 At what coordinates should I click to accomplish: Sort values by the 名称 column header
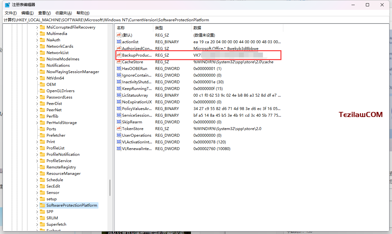(134, 28)
